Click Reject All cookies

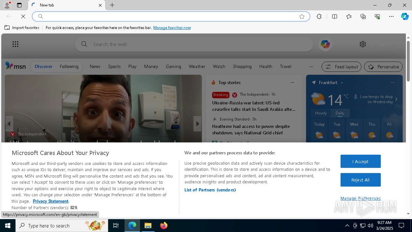pos(360,180)
